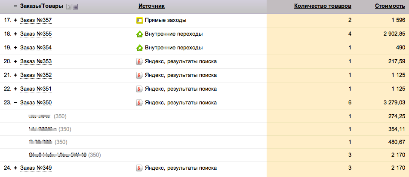Image resolution: width=409 pixels, height=177 pixels.
Task: Select the Прямые заходы source text
Action: click(x=166, y=20)
